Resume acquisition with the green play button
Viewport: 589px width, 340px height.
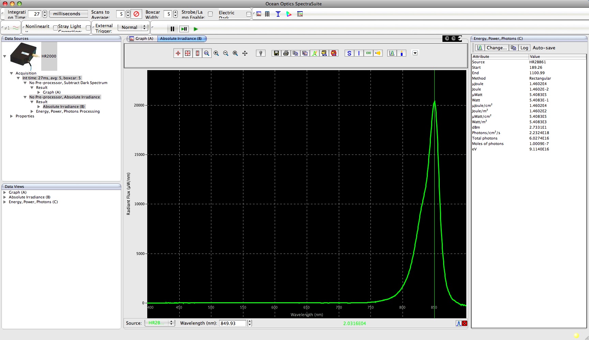coord(196,29)
